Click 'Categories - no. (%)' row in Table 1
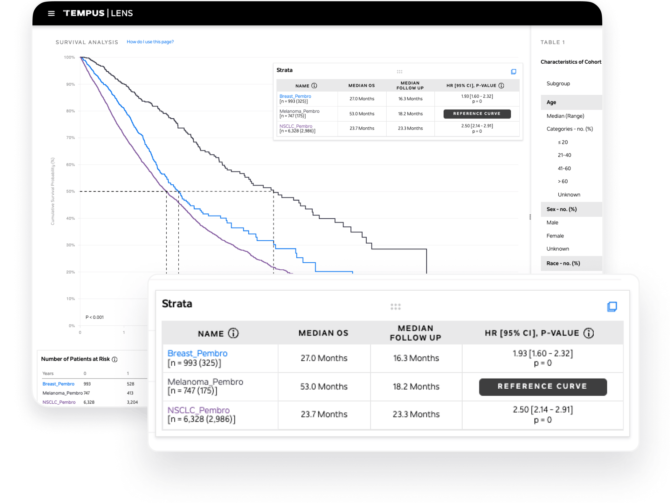Viewport: 670px width, 503px height. [x=570, y=129]
